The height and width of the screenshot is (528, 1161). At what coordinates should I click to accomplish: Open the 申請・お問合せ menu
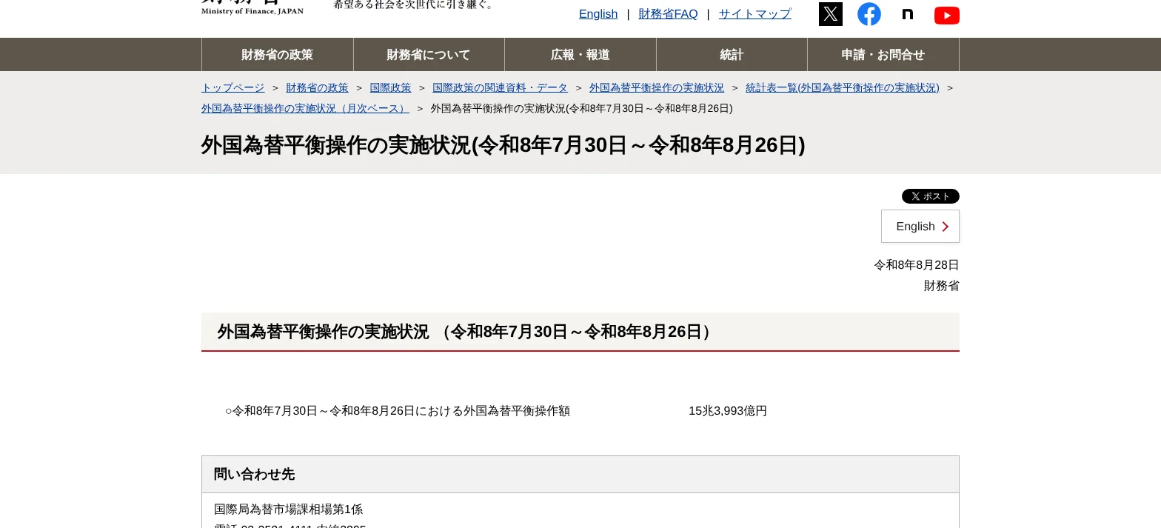click(883, 55)
